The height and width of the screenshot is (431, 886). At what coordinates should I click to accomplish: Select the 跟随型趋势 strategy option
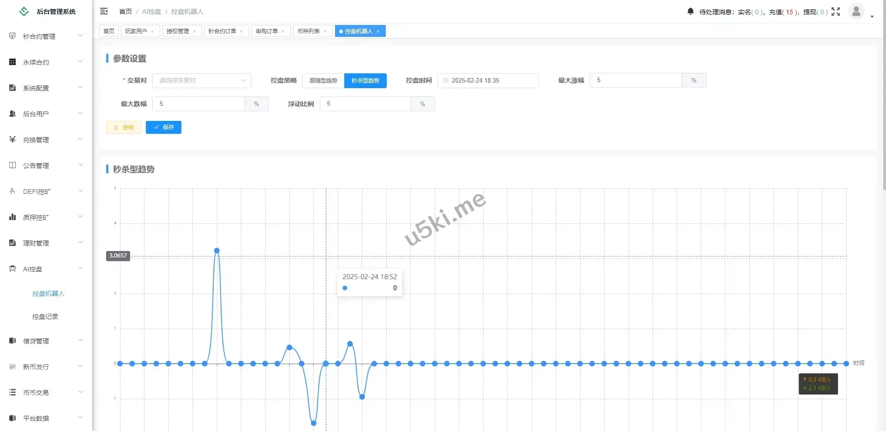pos(323,81)
